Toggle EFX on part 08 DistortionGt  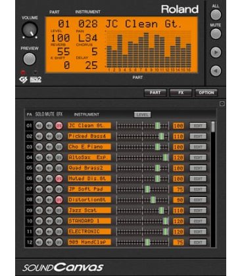(x=59, y=200)
